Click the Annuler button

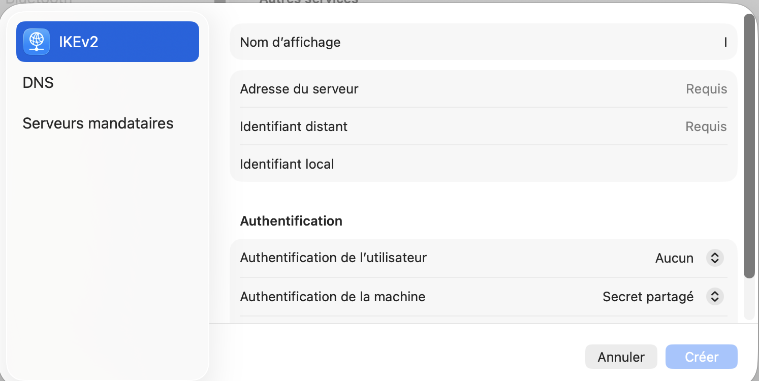[621, 357]
